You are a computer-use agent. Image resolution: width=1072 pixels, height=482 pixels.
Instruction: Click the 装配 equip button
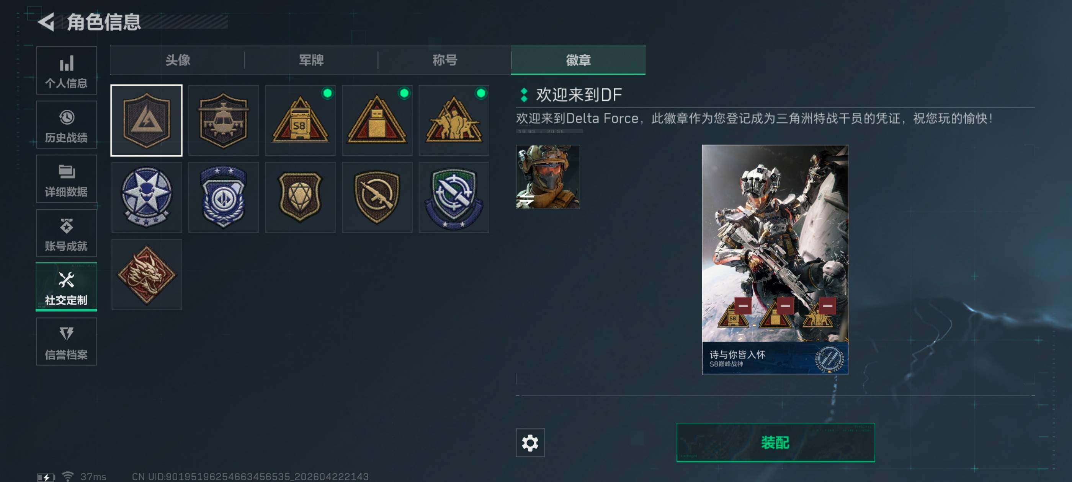click(x=775, y=443)
